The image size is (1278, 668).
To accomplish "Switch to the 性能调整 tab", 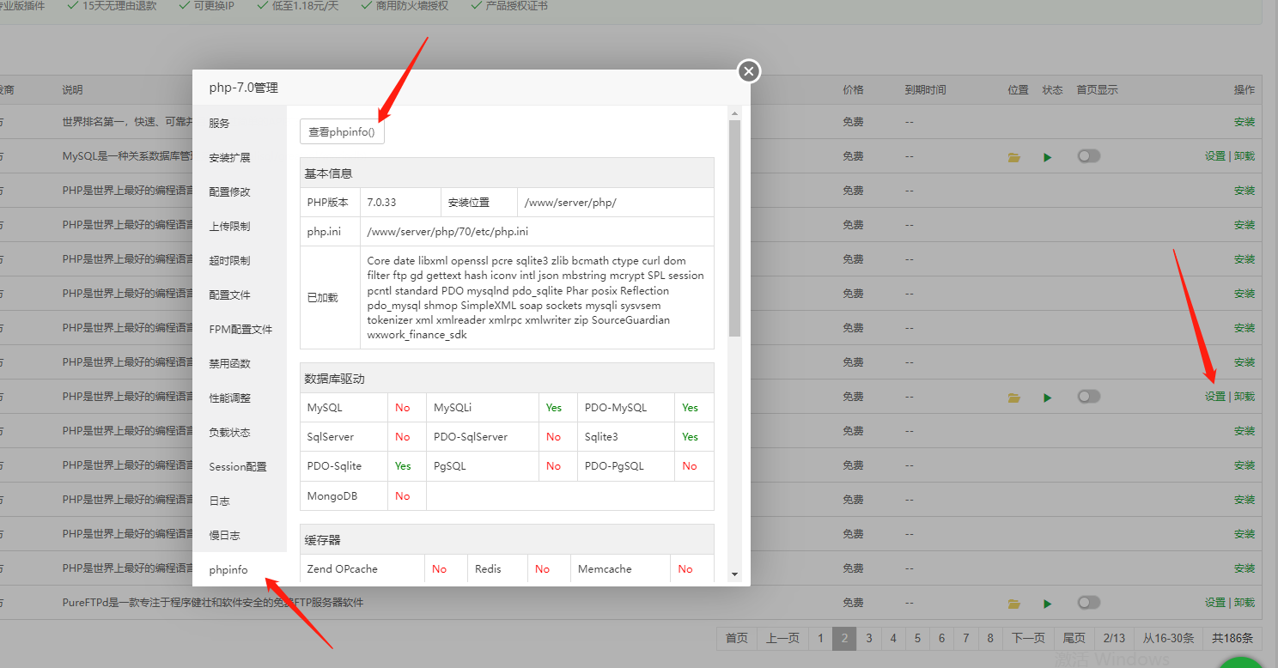I will [240, 398].
